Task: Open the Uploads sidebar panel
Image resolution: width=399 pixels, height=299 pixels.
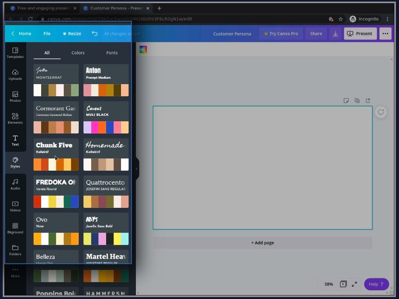Action: coord(15,75)
